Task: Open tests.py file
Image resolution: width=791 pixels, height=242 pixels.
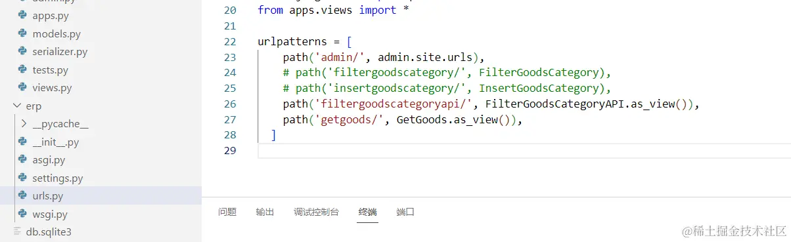Action: [50, 70]
